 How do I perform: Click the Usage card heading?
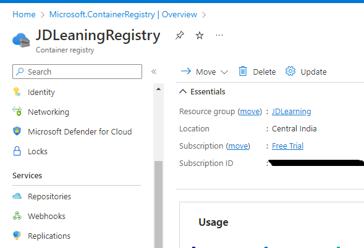(213, 222)
